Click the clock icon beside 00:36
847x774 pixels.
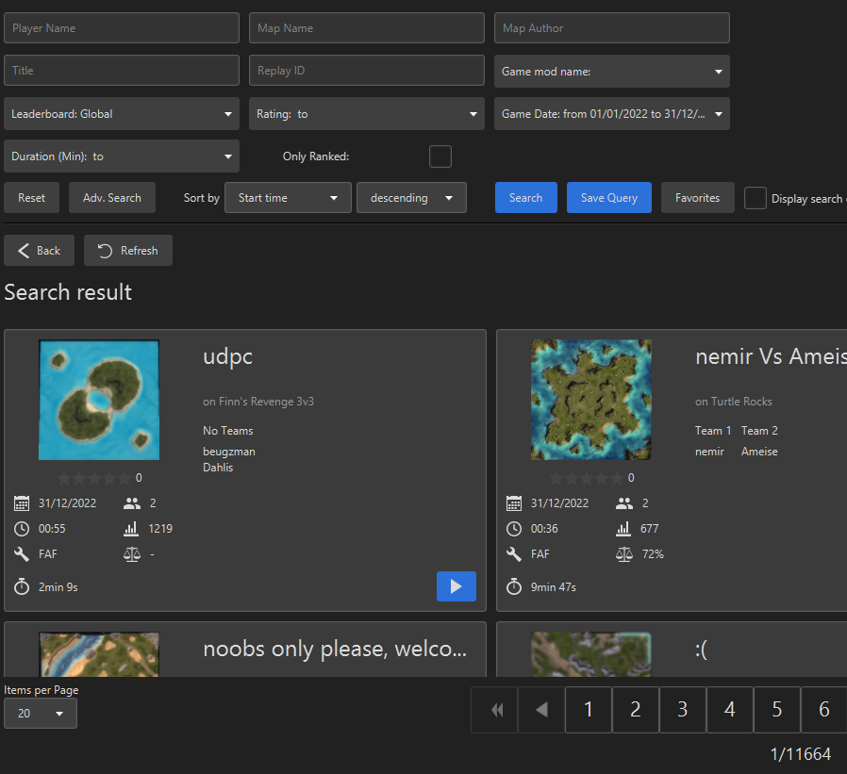514,529
